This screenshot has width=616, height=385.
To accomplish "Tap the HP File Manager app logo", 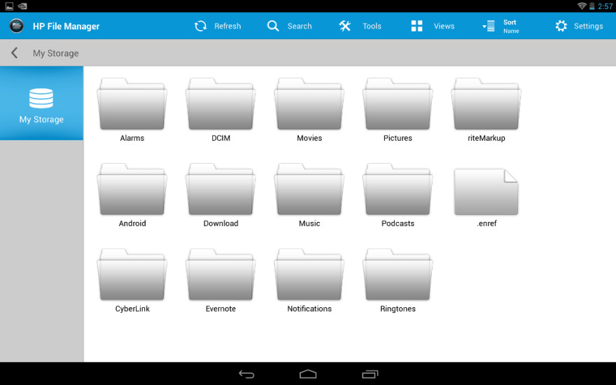I will (x=17, y=26).
